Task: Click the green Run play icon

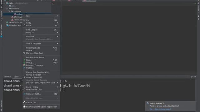Action: coord(24,60)
